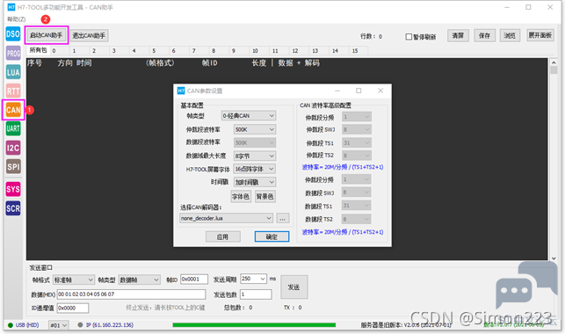Click the 退出CAN助手 button

pos(89,35)
